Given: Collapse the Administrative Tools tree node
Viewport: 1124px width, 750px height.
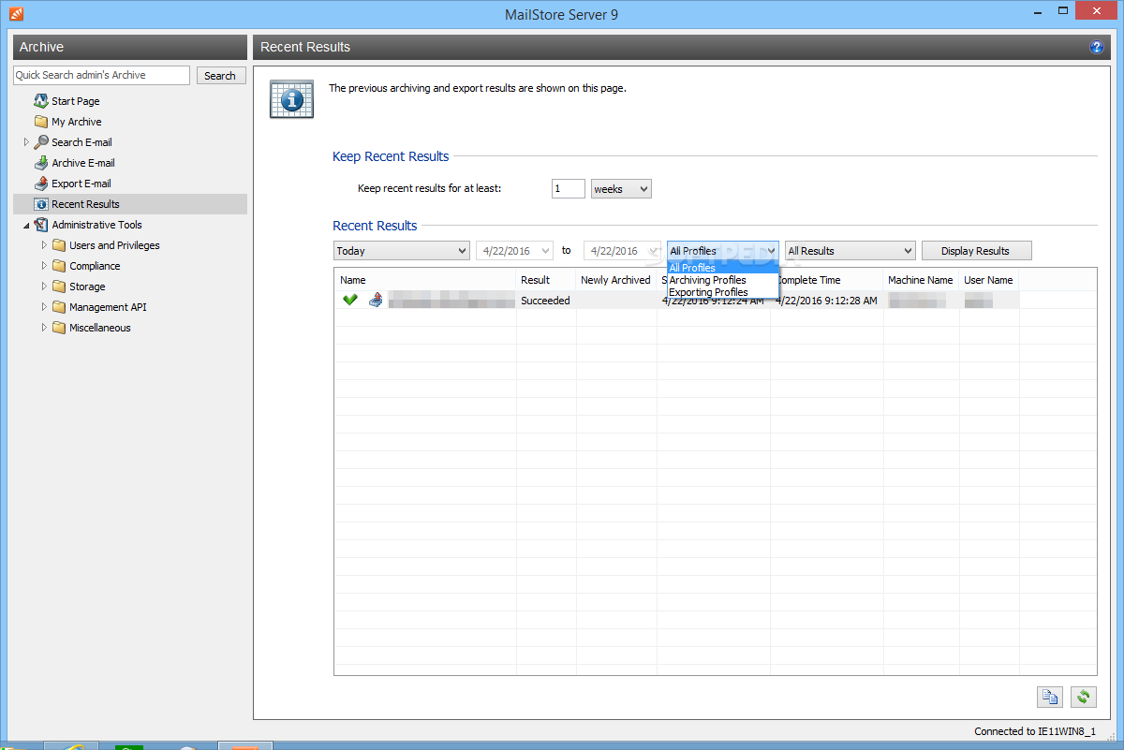Looking at the screenshot, I should click(26, 225).
